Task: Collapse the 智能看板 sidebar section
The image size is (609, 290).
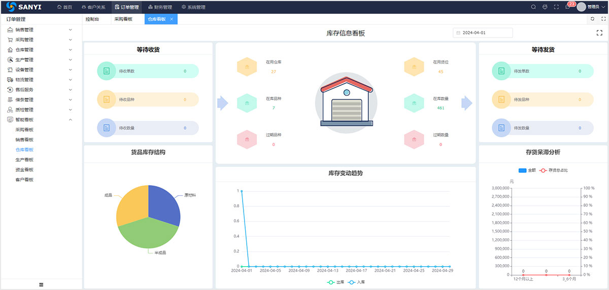Action: coord(41,120)
